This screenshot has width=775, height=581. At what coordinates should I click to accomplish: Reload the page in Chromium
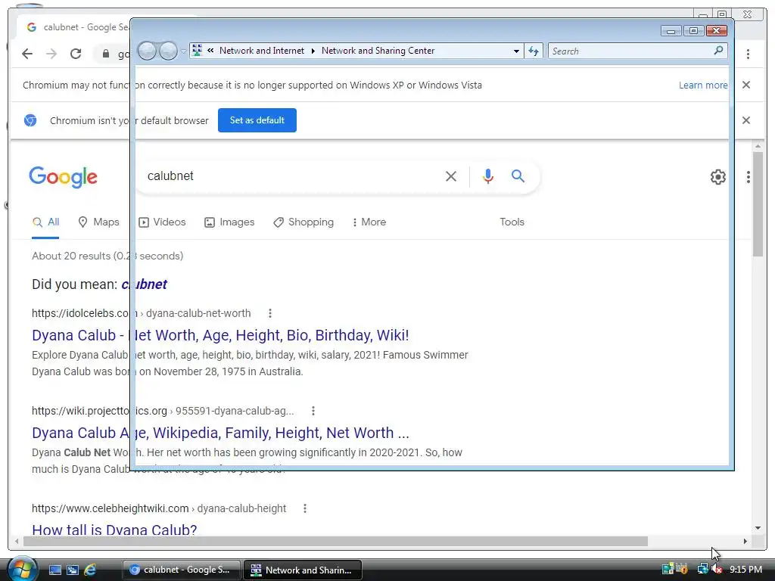coord(76,54)
